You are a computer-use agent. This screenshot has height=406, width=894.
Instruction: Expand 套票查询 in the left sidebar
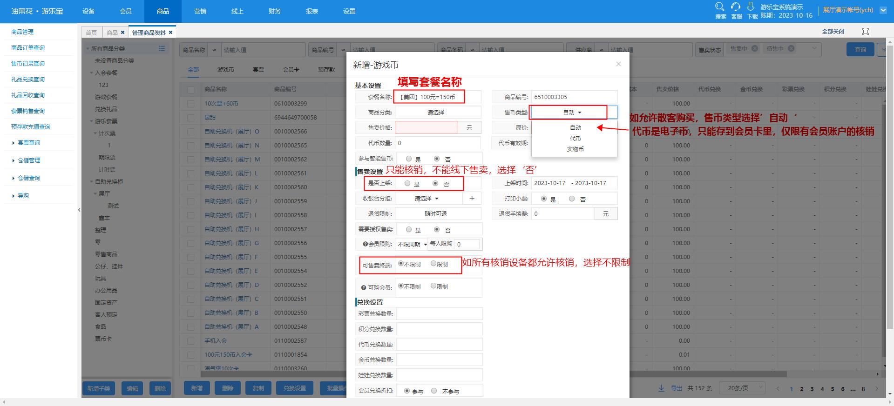pyautogui.click(x=28, y=143)
